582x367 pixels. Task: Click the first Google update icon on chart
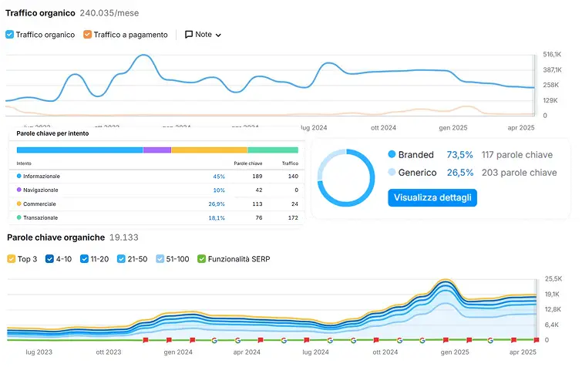coord(214,340)
